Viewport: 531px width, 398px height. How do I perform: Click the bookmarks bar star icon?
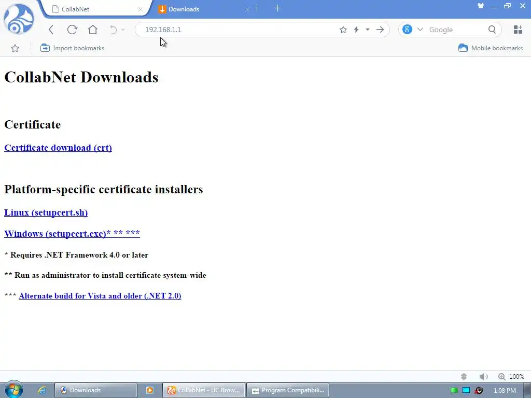[x=15, y=48]
